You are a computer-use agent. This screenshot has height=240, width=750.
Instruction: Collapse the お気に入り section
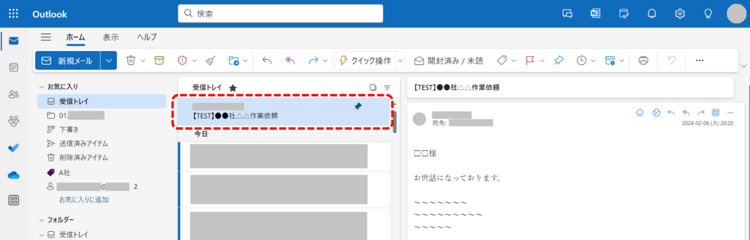click(x=41, y=87)
